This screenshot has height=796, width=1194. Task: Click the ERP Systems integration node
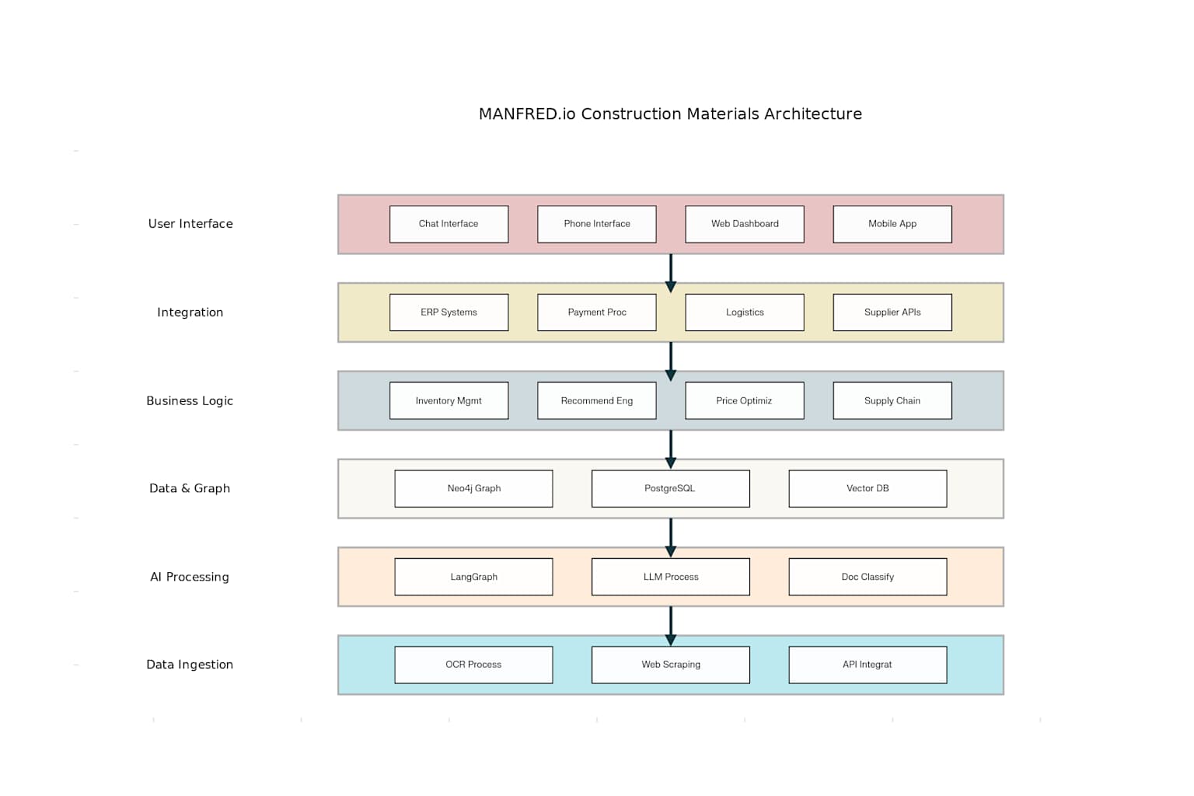[449, 312]
